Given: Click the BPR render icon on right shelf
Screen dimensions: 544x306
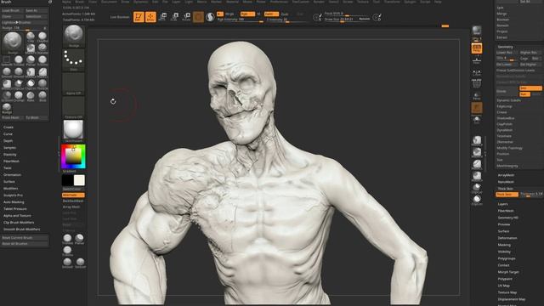Looking at the screenshot, I should 477,31.
